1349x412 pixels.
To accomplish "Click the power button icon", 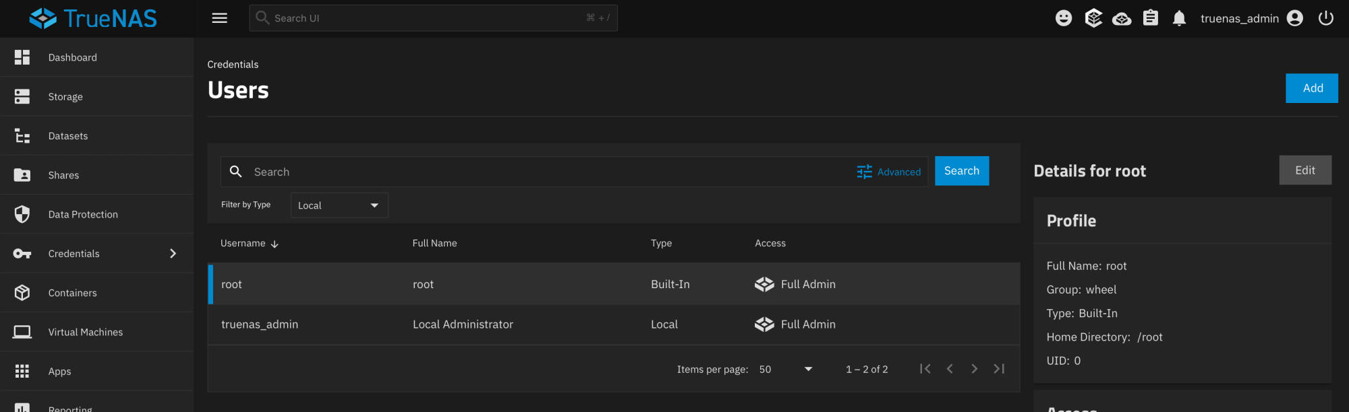I will [1325, 18].
